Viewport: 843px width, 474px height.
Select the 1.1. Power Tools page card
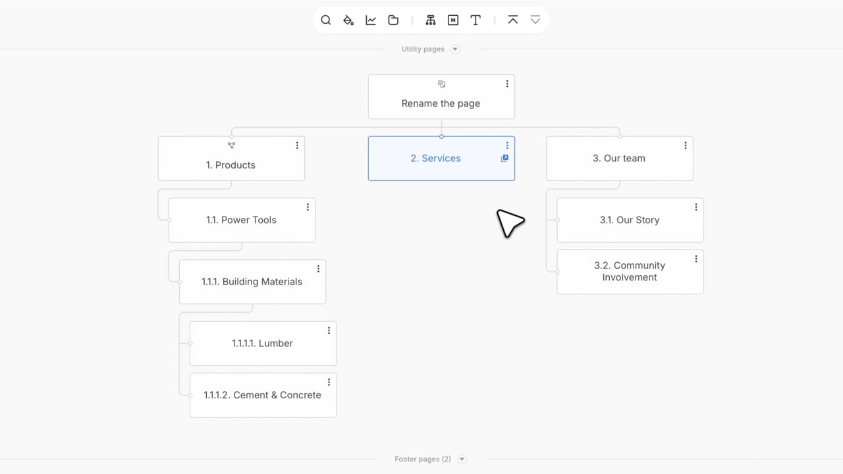(x=241, y=221)
